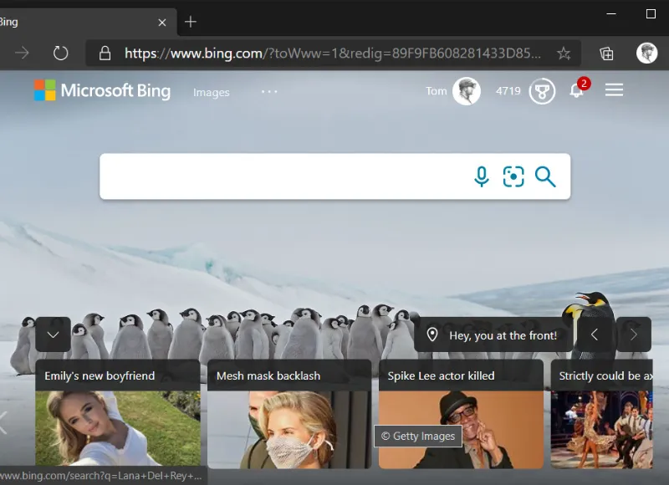The width and height of the screenshot is (669, 485).
Task: Show next news cards with the right arrow
Action: coord(633,334)
